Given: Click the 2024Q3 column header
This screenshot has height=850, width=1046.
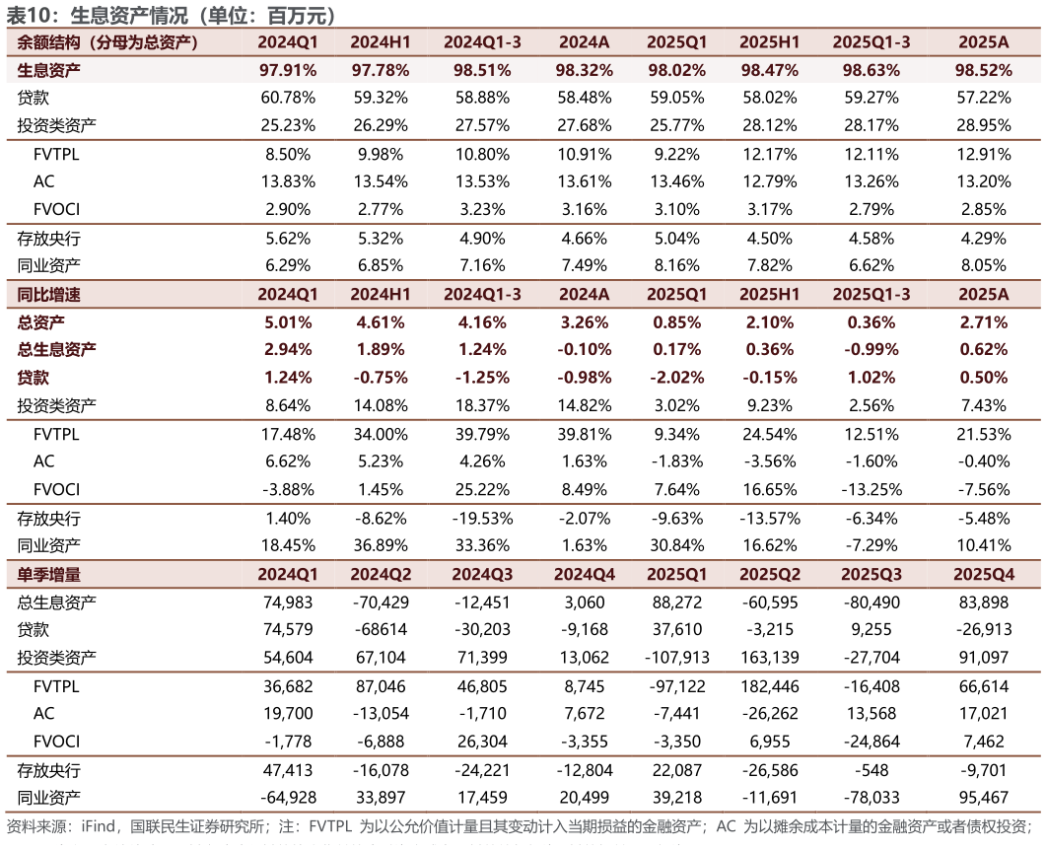Looking at the screenshot, I should tap(482, 574).
